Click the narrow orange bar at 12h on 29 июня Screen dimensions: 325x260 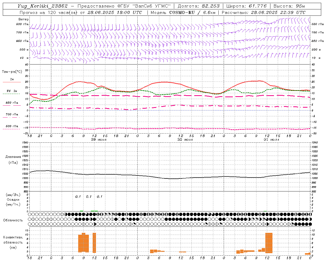94,243
